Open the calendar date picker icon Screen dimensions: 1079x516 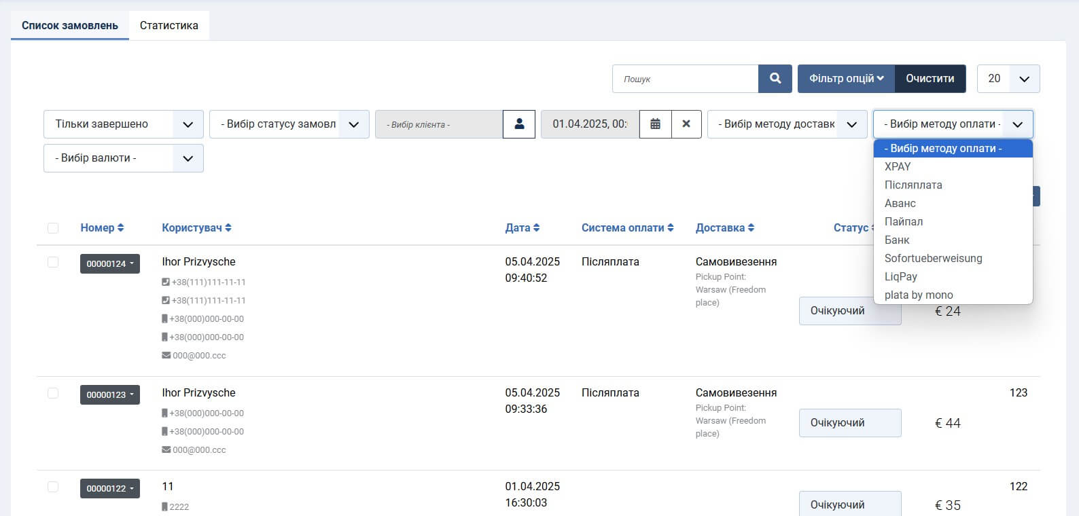[x=655, y=124]
